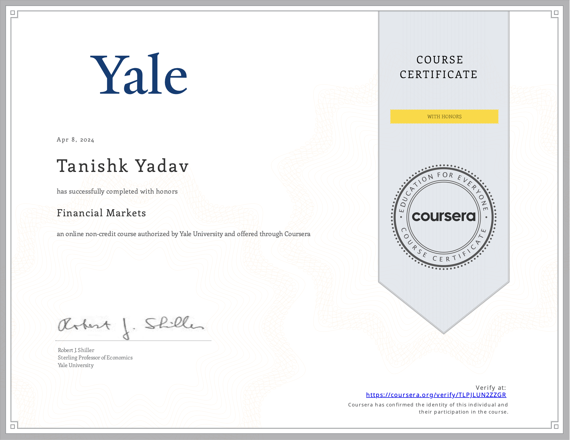Click the 'Verify at:' label
The height and width of the screenshot is (440, 570).
[490, 388]
